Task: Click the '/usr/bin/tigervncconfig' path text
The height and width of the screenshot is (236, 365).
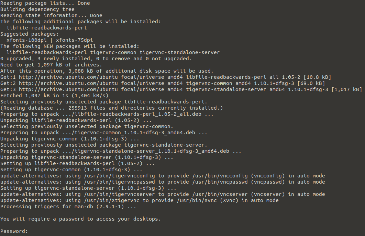Action: (x=119, y=176)
